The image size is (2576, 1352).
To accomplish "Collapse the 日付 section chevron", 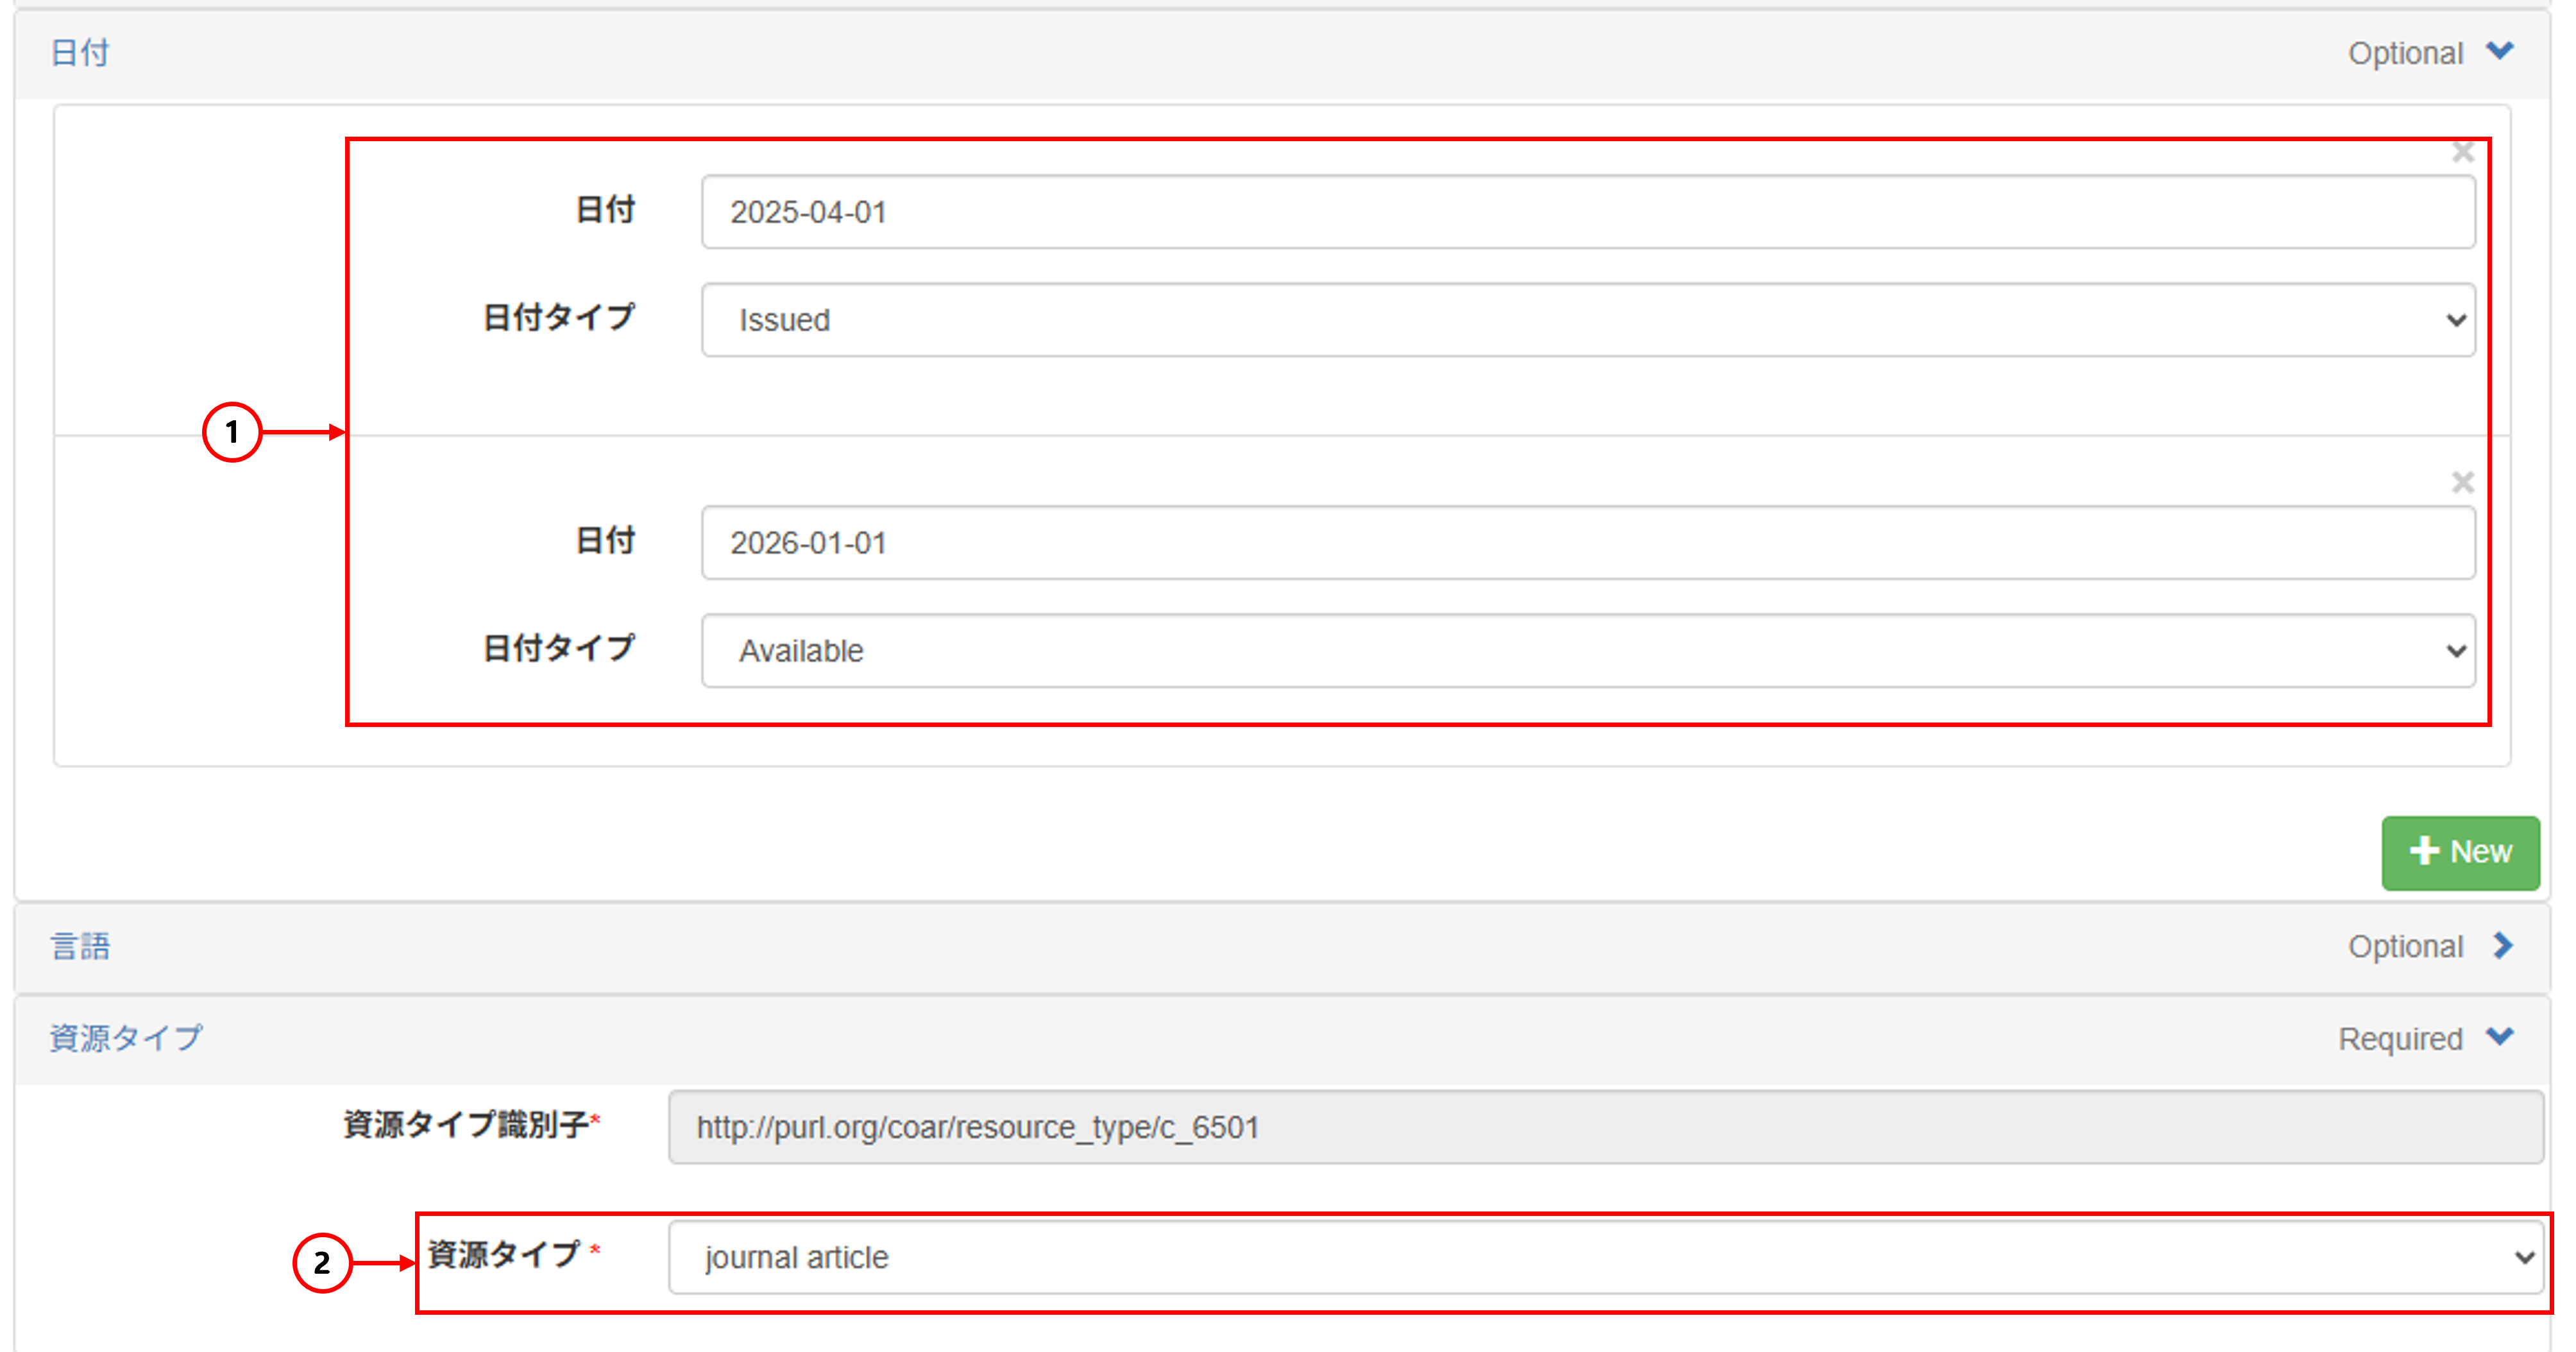I will [x=2500, y=51].
